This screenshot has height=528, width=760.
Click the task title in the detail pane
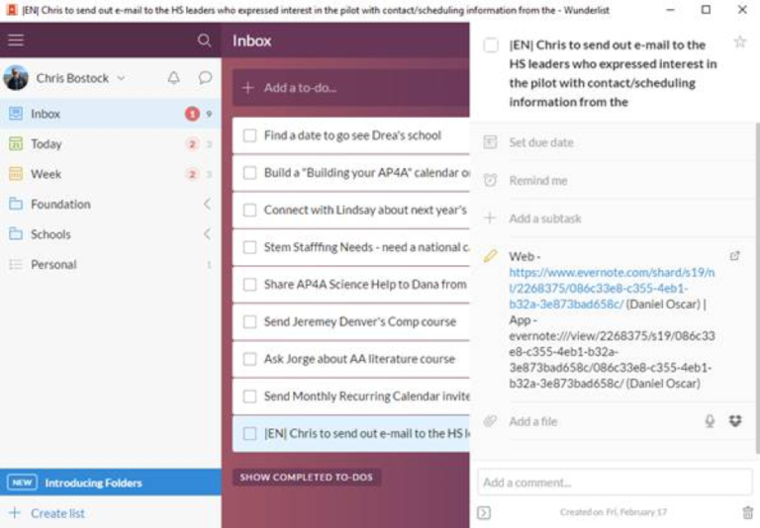pyautogui.click(x=613, y=73)
